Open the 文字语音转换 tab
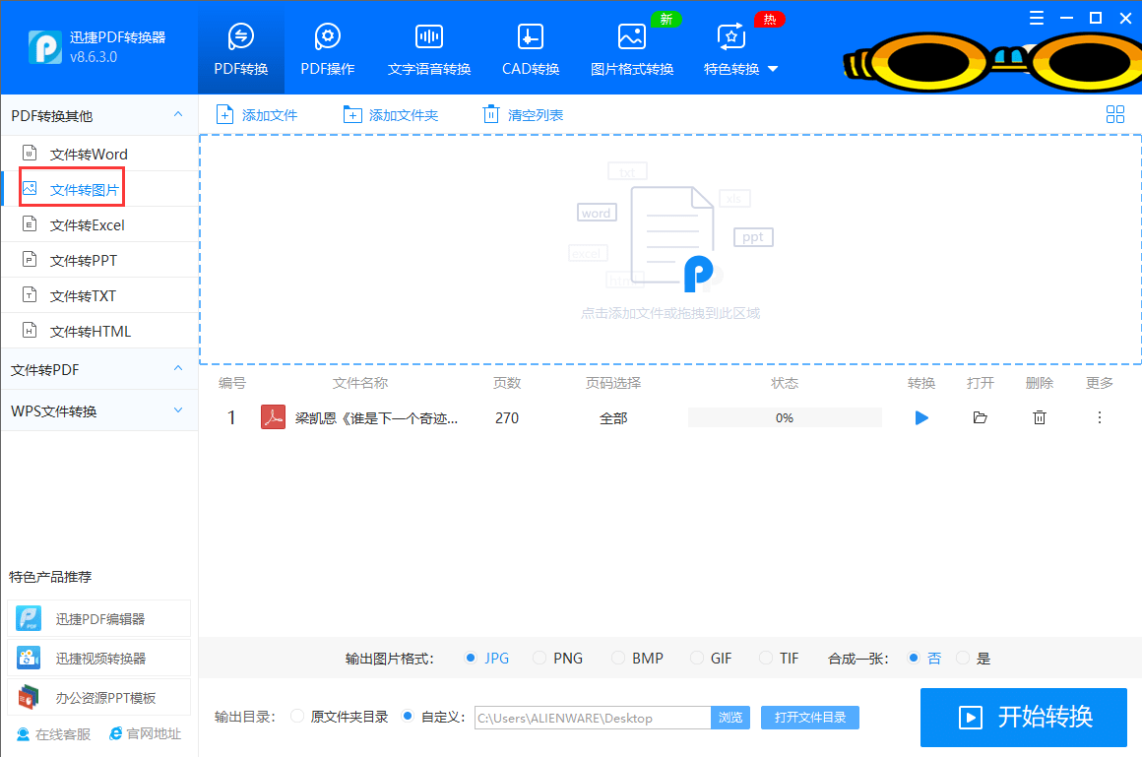The width and height of the screenshot is (1142, 757). 429,49
